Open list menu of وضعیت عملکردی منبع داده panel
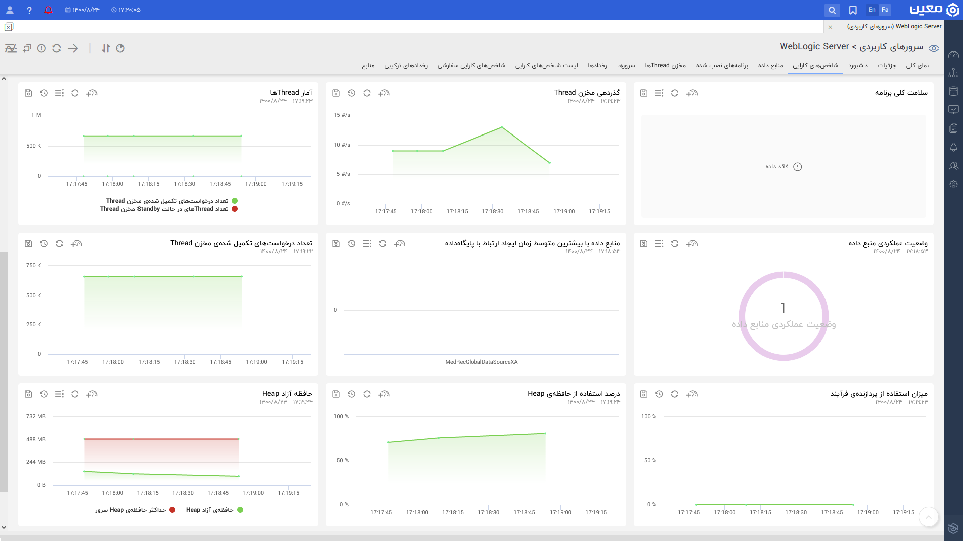 [659, 244]
